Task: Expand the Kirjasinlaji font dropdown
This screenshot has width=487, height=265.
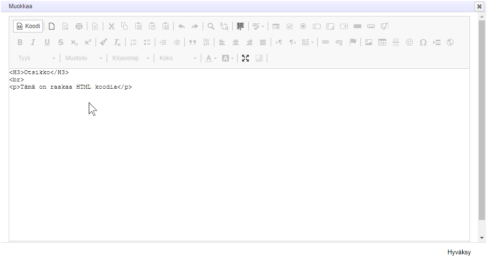Action: [131, 58]
